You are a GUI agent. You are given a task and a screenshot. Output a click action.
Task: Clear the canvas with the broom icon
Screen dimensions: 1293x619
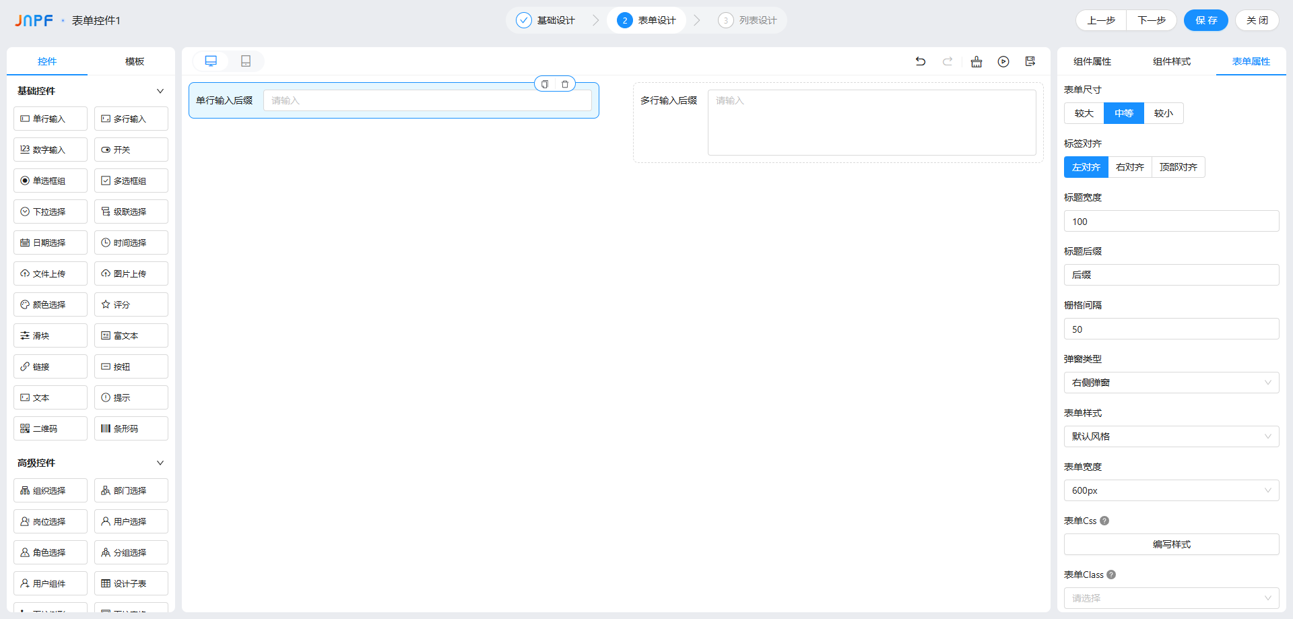coord(976,61)
